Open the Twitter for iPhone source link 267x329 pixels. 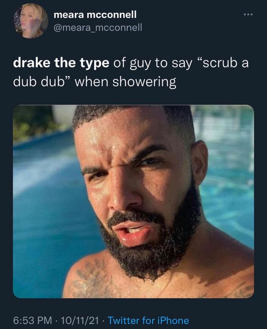point(148,320)
